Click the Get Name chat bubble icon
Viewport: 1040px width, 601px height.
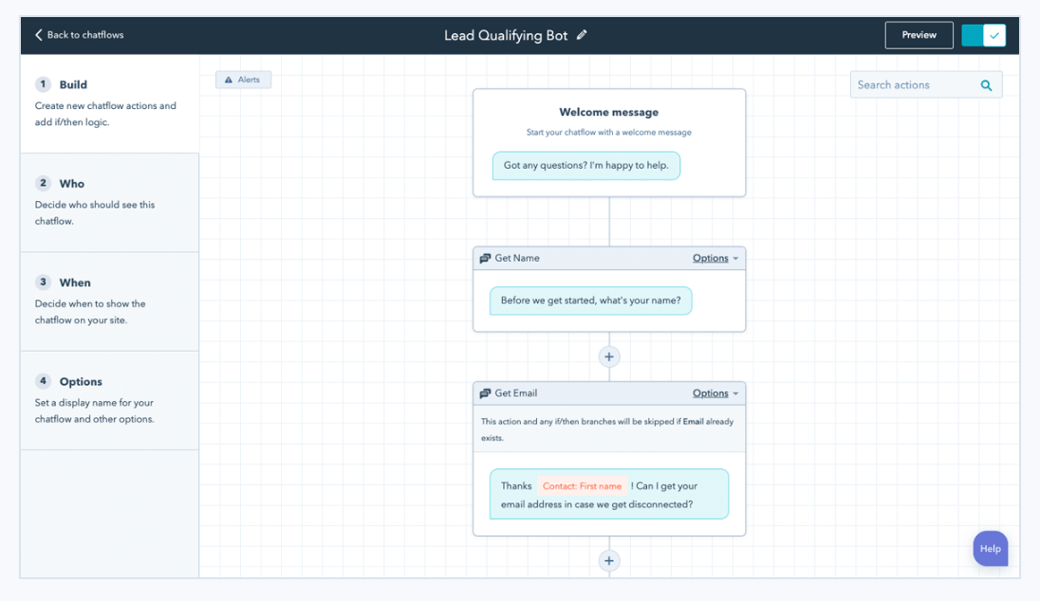(485, 258)
